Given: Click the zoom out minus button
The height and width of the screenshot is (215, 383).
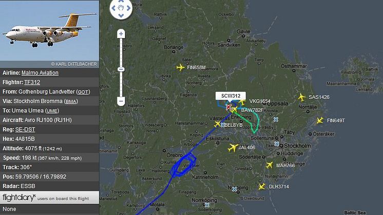Looking at the screenshot, I should pos(121,101).
